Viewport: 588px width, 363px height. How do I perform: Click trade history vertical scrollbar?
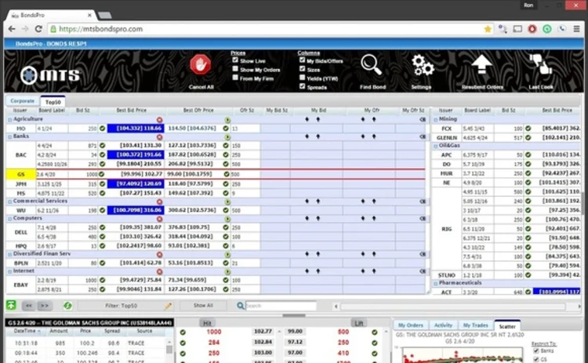point(169,350)
